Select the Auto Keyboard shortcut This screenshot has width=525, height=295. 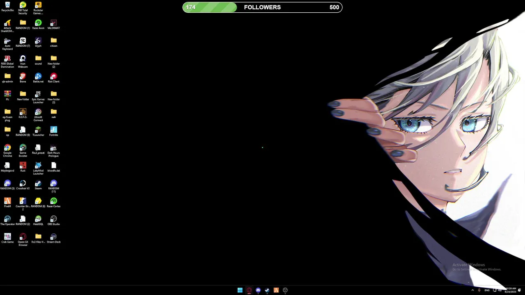click(x=7, y=44)
